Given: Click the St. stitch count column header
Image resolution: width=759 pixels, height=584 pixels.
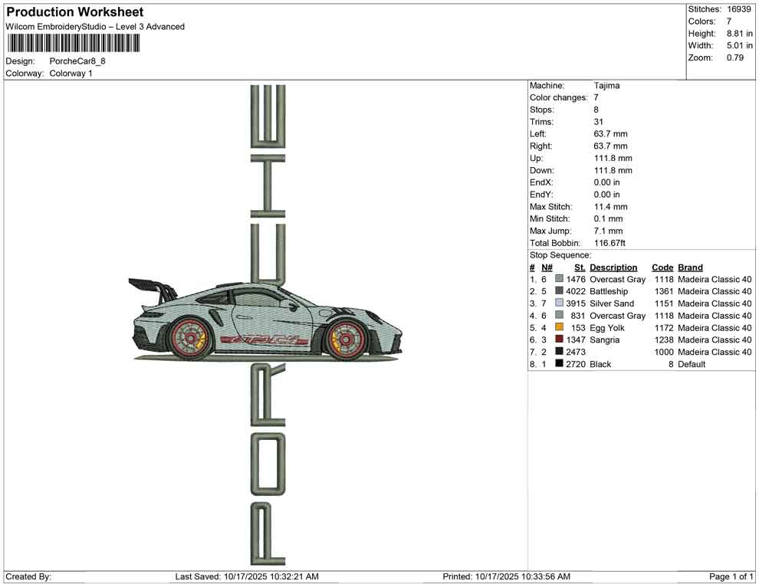Looking at the screenshot, I should [x=580, y=267].
